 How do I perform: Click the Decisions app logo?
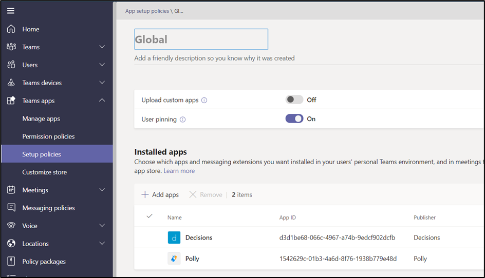click(174, 237)
